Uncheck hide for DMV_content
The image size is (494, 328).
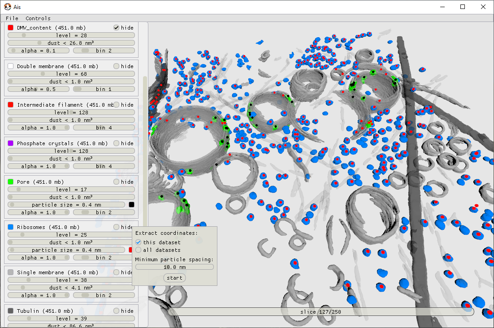pos(116,28)
